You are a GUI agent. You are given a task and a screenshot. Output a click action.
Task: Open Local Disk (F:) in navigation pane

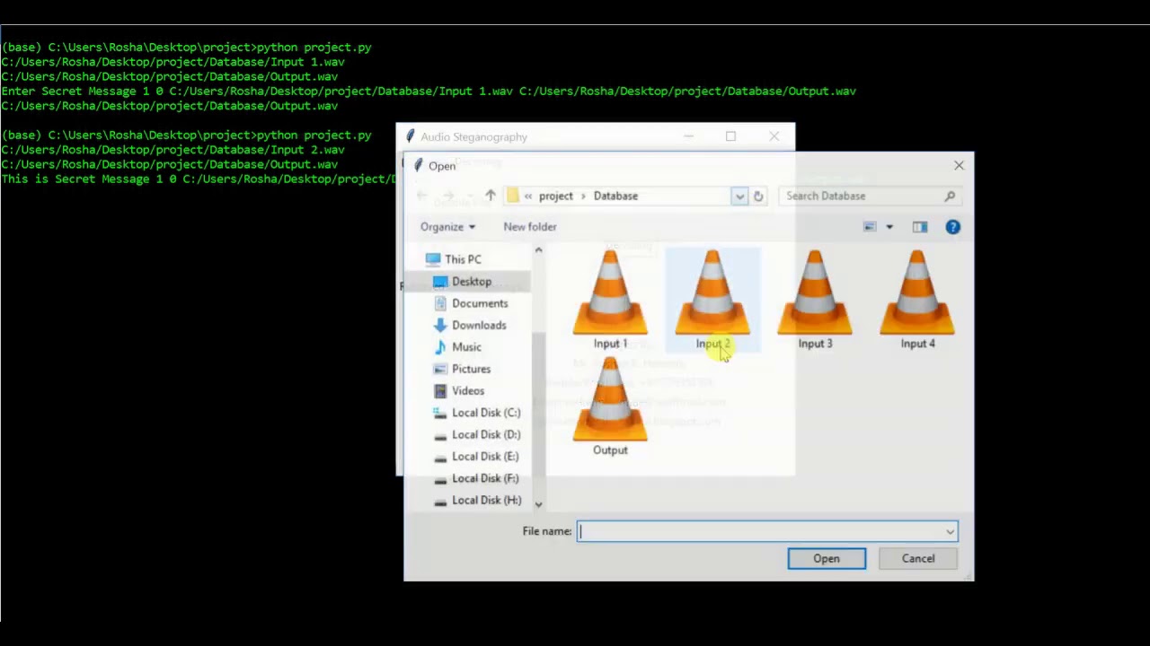[476, 478]
